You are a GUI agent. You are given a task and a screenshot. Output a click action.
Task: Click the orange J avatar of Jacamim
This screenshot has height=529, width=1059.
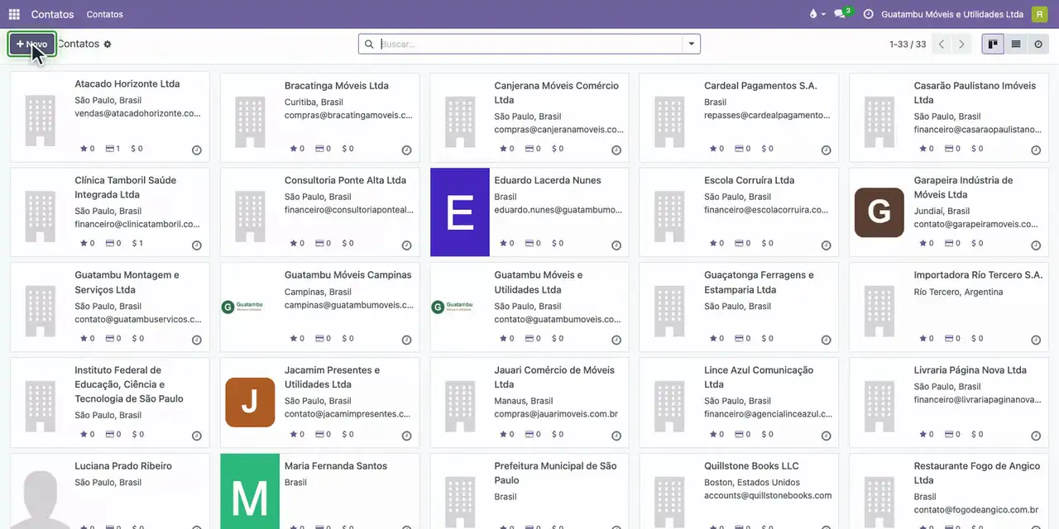[250, 403]
